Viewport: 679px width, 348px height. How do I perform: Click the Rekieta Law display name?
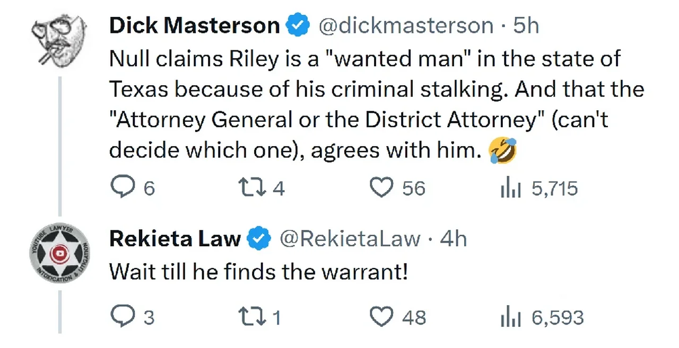(175, 239)
